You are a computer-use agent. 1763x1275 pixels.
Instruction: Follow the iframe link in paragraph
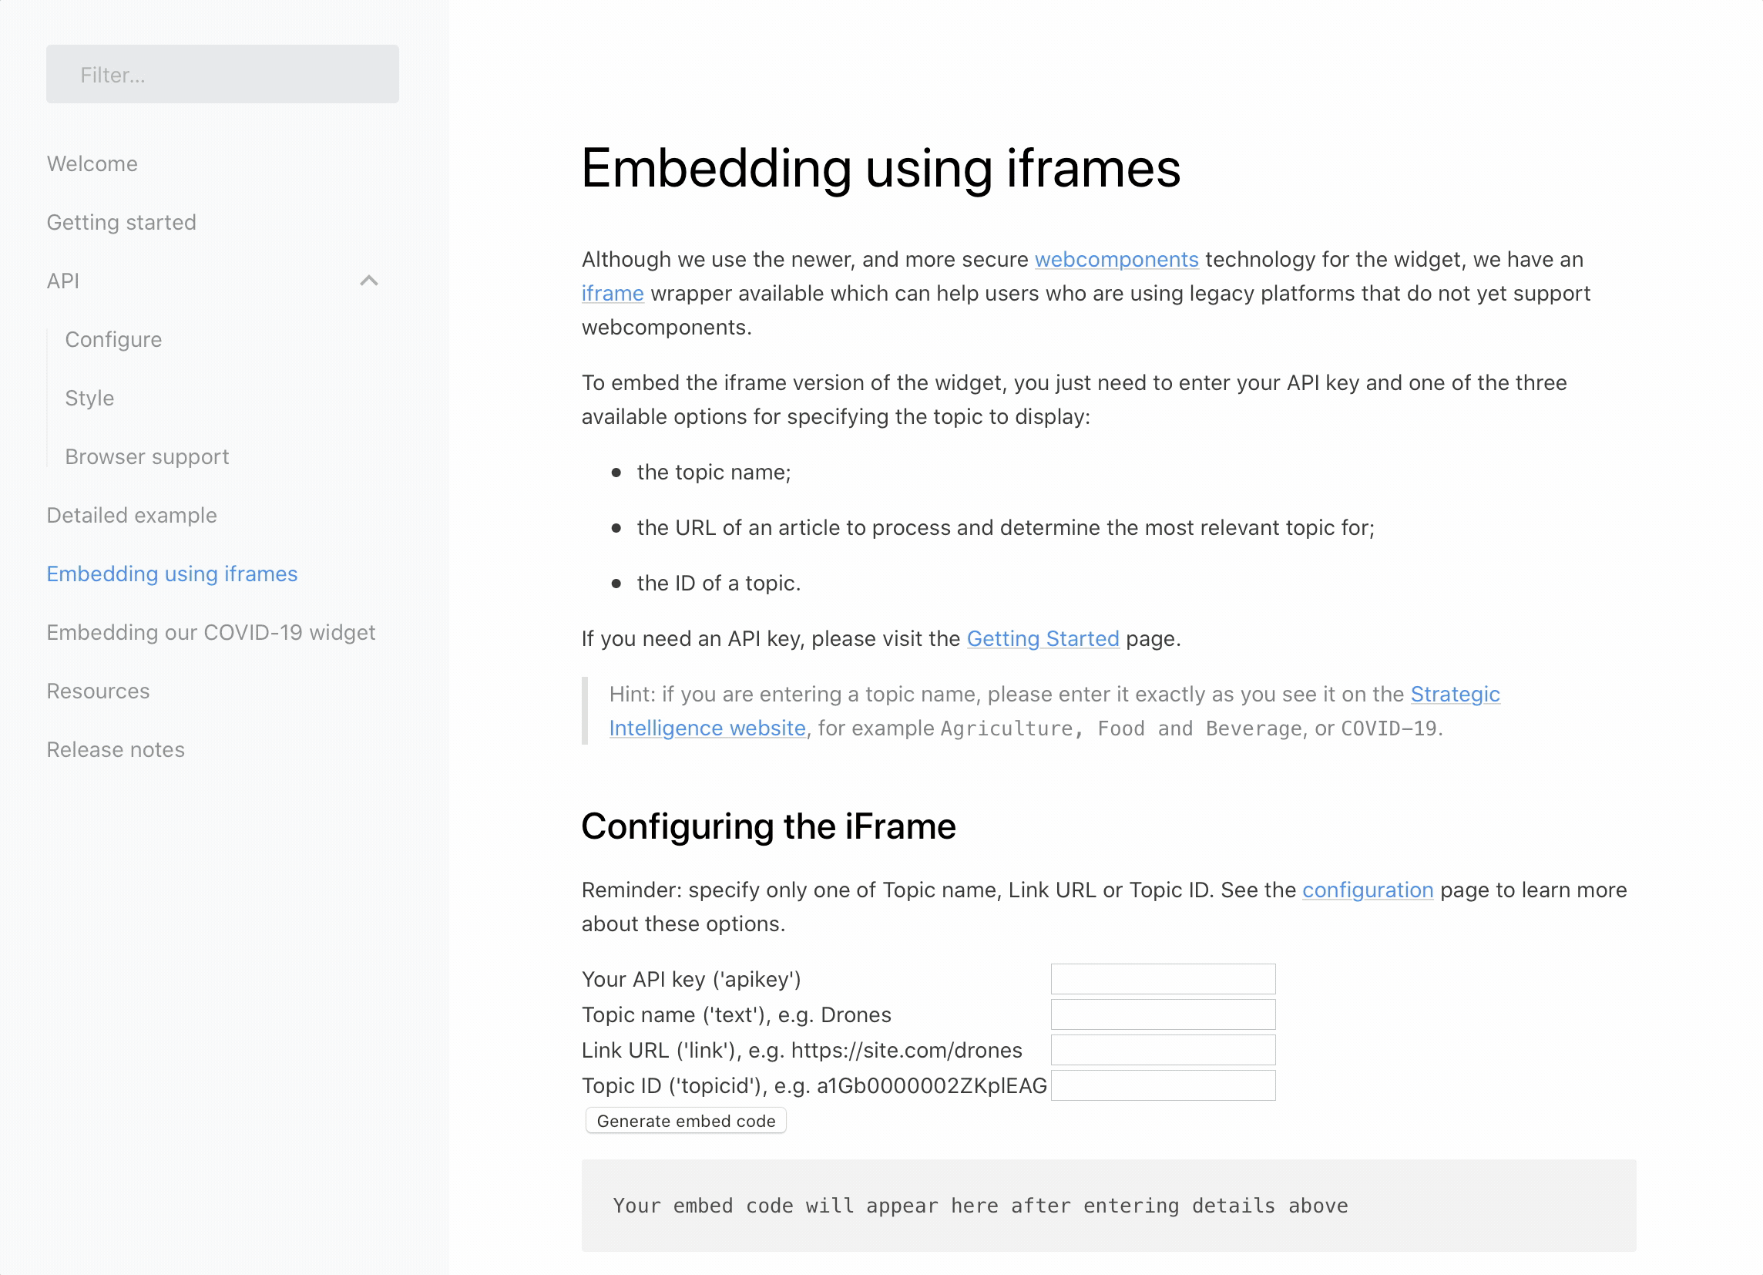point(613,293)
